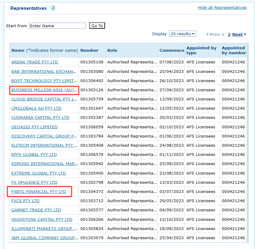Click Hide all Representatives link
The height and width of the screenshot is (249, 255).
[222, 8]
